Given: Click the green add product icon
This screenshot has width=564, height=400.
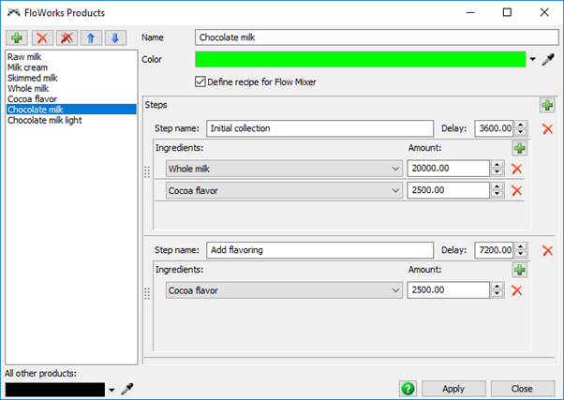Looking at the screenshot, I should [x=18, y=37].
